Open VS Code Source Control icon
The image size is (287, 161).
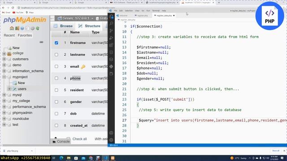111,30
